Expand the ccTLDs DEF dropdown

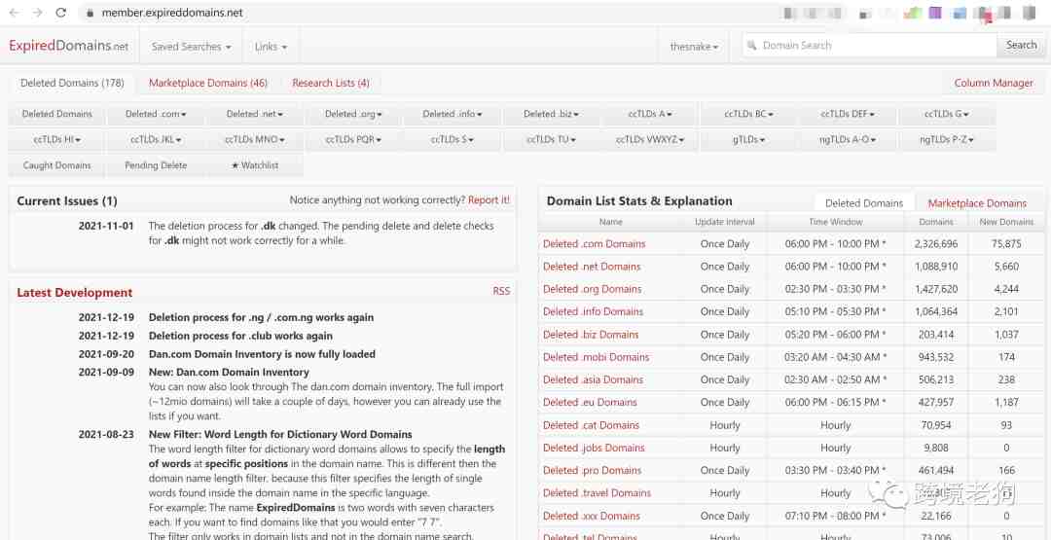[x=848, y=114]
